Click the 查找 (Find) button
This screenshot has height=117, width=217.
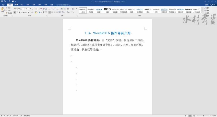[207, 8]
